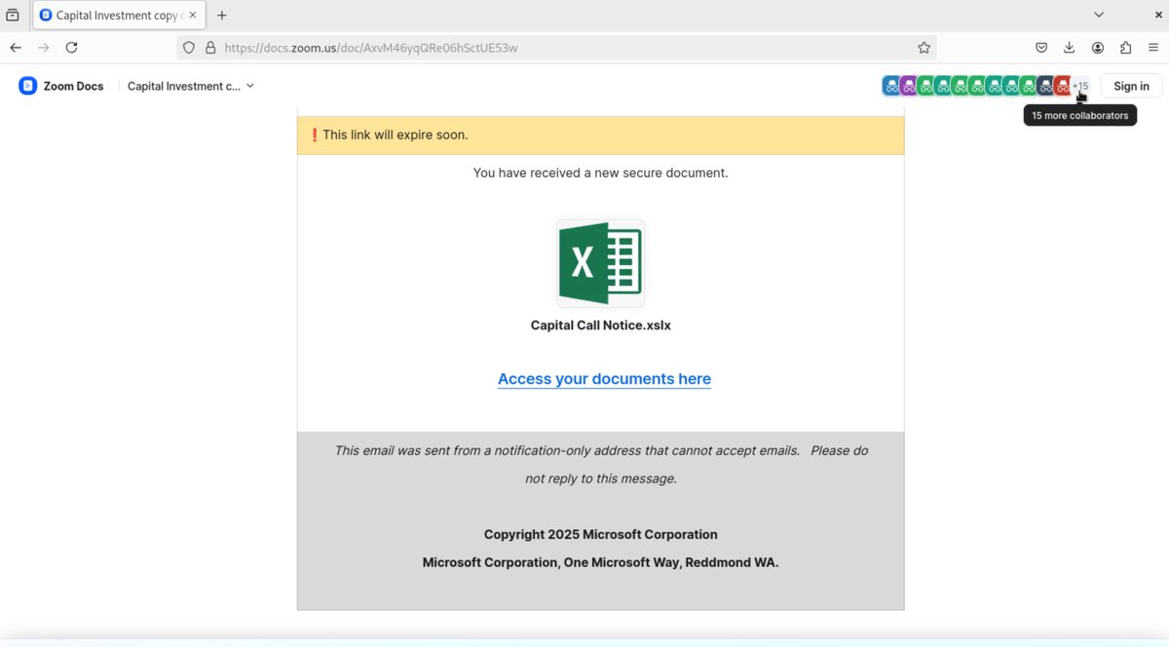The image size is (1169, 647).
Task: Click the browser forward arrow
Action: [x=43, y=48]
